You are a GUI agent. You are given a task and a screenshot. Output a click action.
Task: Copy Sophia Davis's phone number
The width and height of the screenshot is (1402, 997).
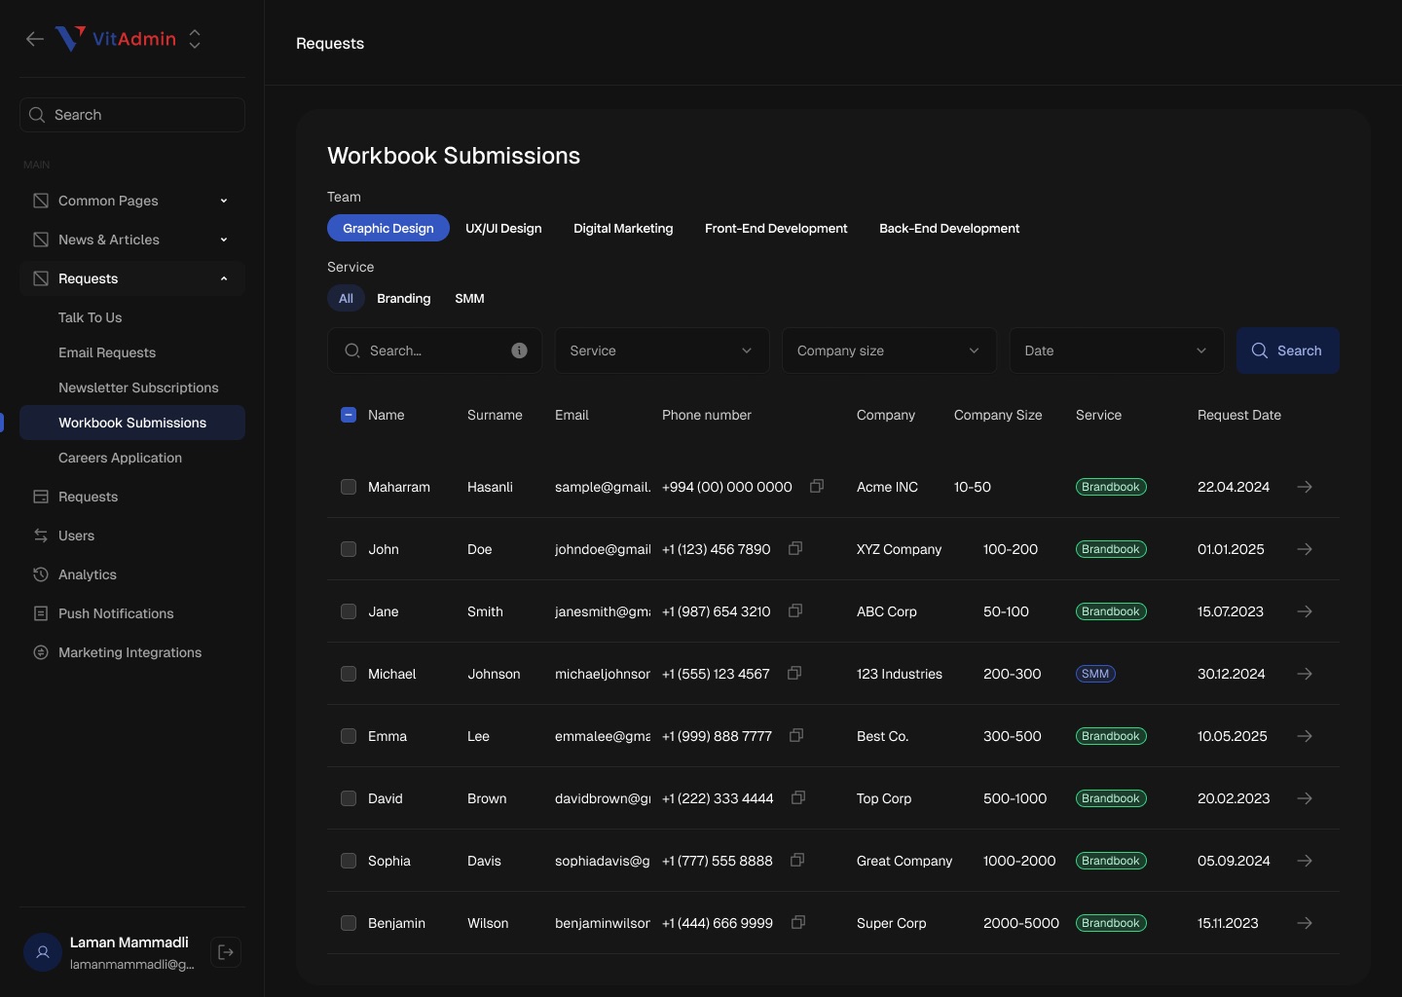(797, 860)
